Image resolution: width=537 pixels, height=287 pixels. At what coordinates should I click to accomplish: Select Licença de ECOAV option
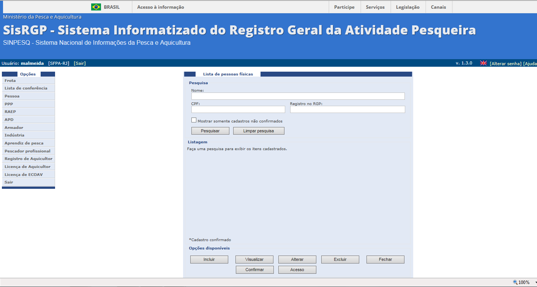tap(28, 174)
